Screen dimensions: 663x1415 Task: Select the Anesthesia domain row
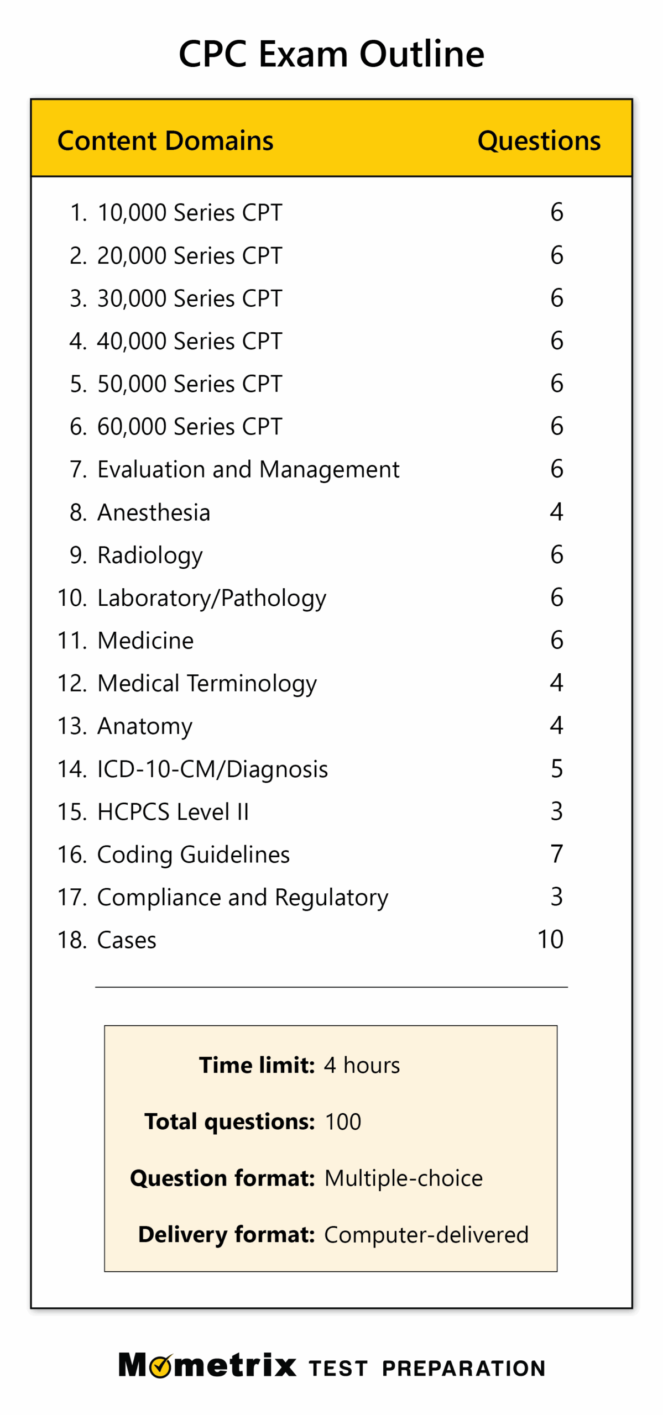[x=153, y=512]
